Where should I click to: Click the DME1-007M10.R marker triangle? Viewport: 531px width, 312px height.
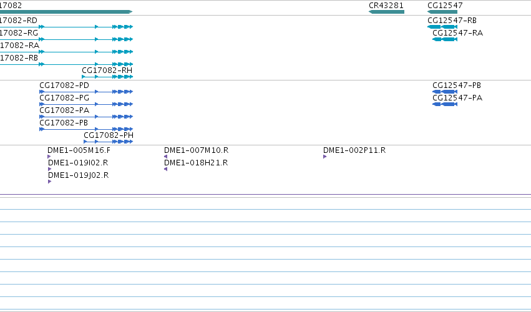pyautogui.click(x=165, y=157)
